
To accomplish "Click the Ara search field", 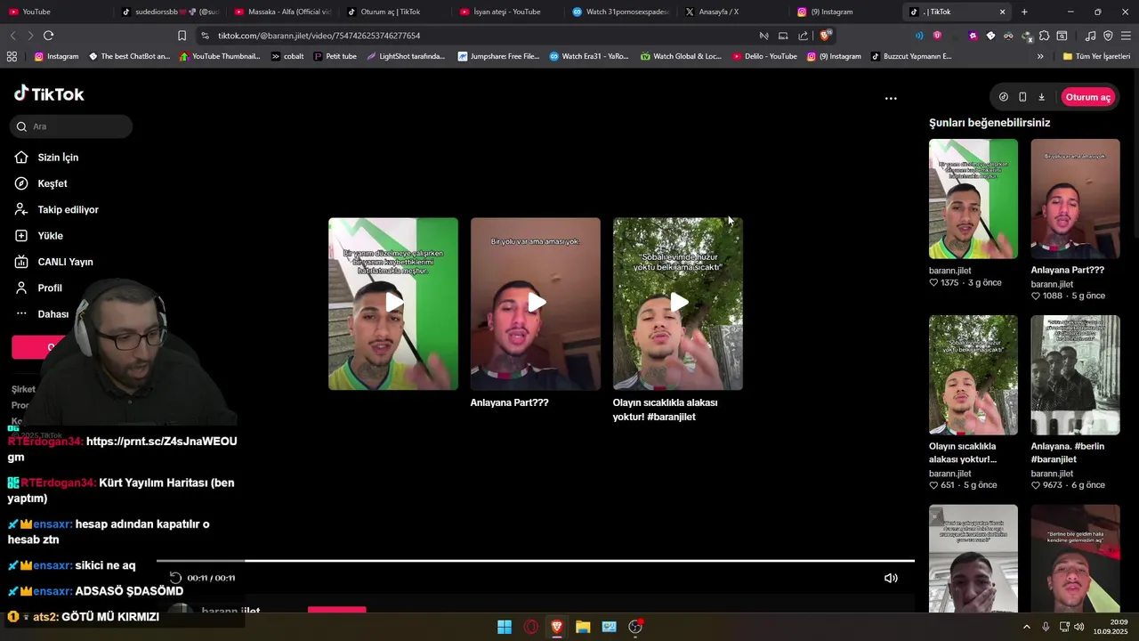I will [x=72, y=126].
